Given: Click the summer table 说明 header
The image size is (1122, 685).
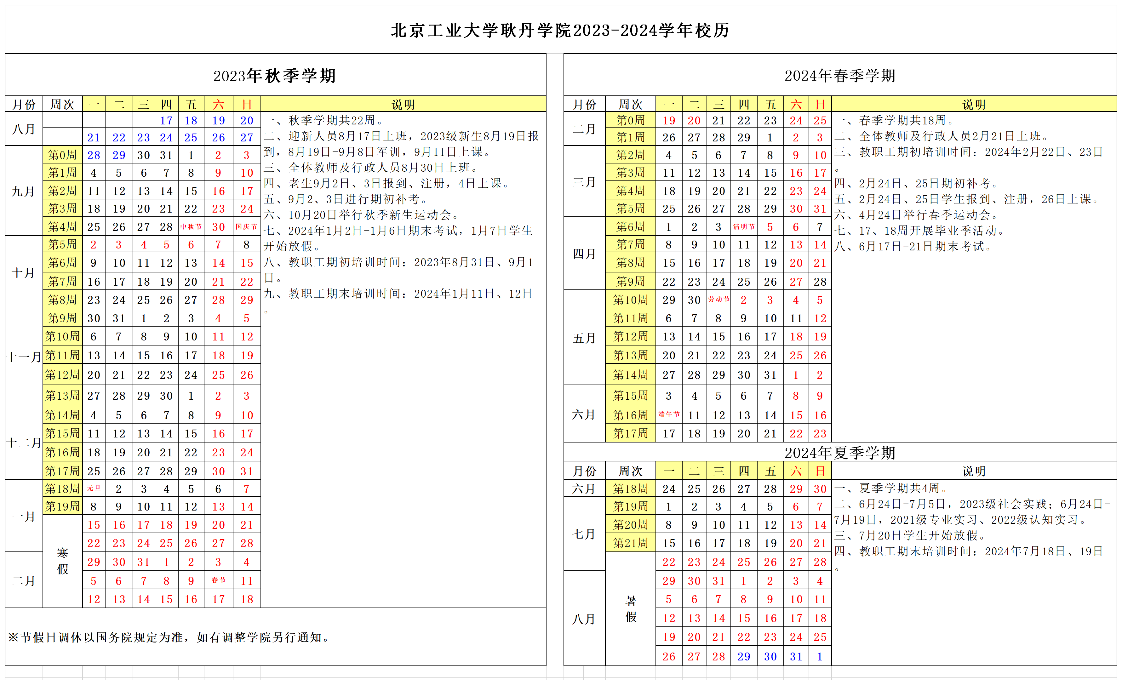Looking at the screenshot, I should [974, 471].
